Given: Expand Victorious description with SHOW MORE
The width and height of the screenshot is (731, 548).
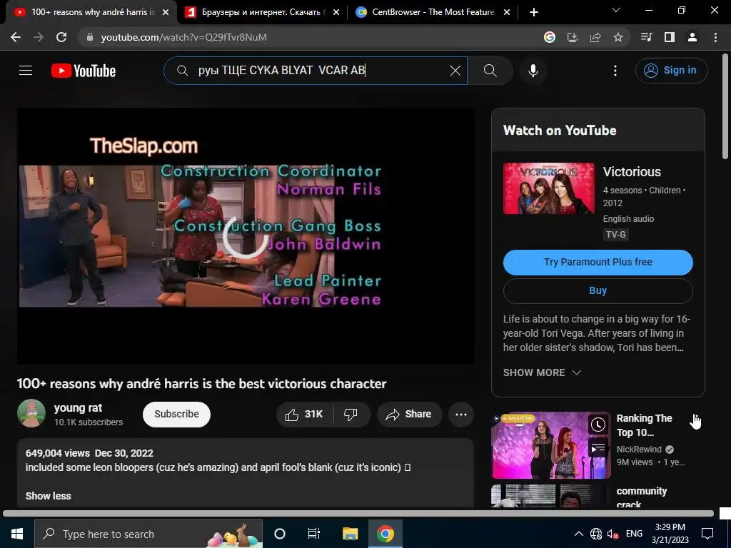Looking at the screenshot, I should 542,372.
